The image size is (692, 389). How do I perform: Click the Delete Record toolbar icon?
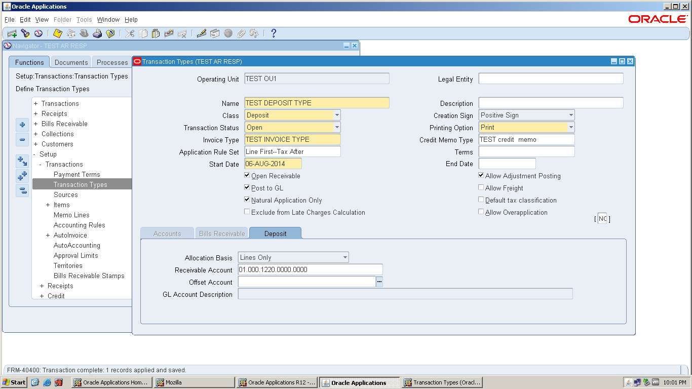(182, 33)
